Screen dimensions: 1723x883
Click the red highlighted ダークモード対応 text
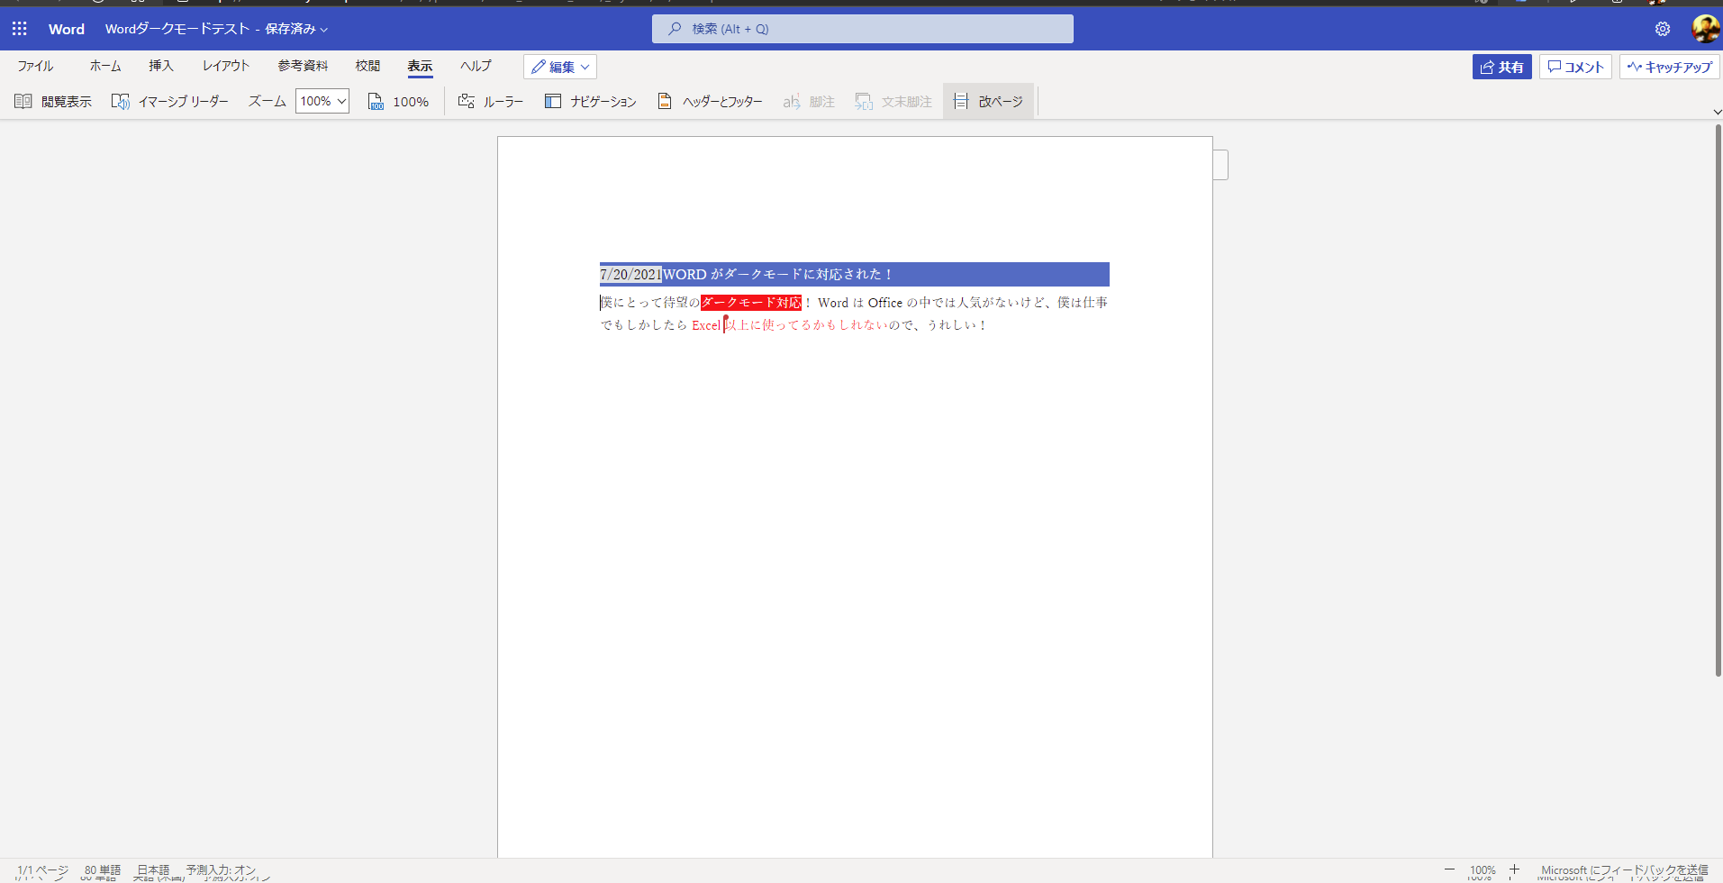pos(751,303)
